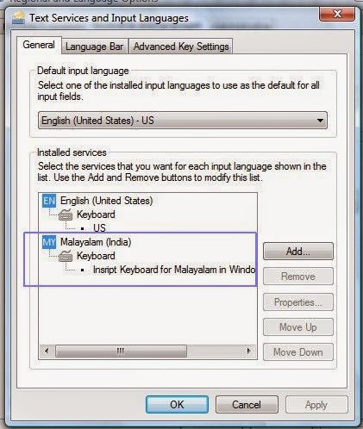Confirm with the OK button
The width and height of the screenshot is (363, 429).
pyautogui.click(x=177, y=405)
